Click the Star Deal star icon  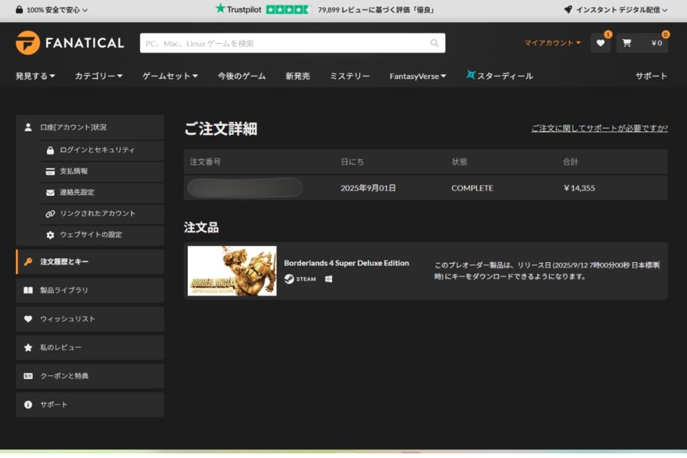tap(470, 75)
